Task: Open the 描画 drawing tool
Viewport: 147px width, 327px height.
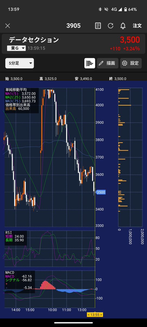Action: point(108,63)
